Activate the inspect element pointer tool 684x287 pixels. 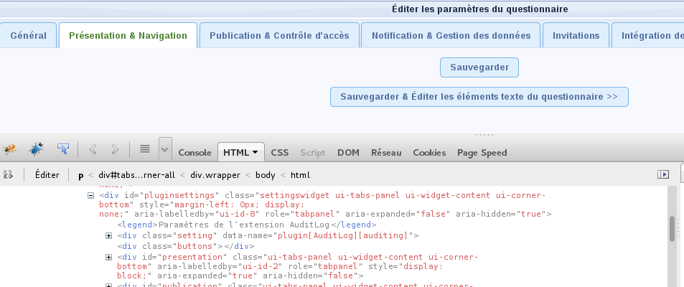[x=63, y=149]
